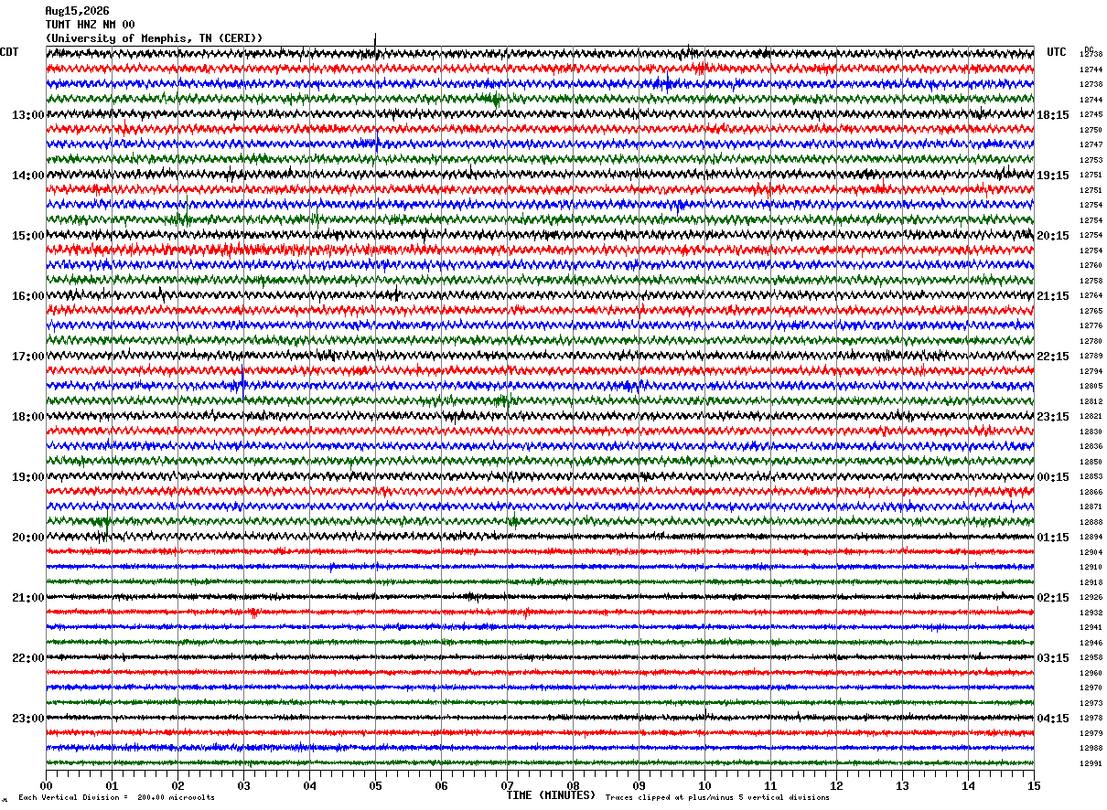
Task: Click the 18:15 UTC time label
Action: [1053, 115]
